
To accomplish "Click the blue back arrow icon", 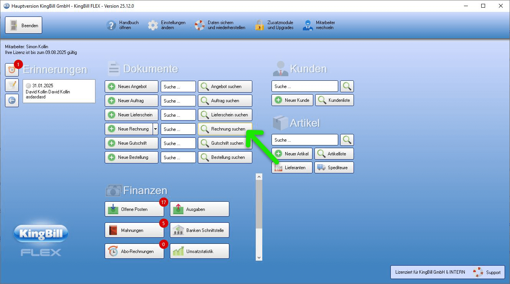I will click(12, 100).
